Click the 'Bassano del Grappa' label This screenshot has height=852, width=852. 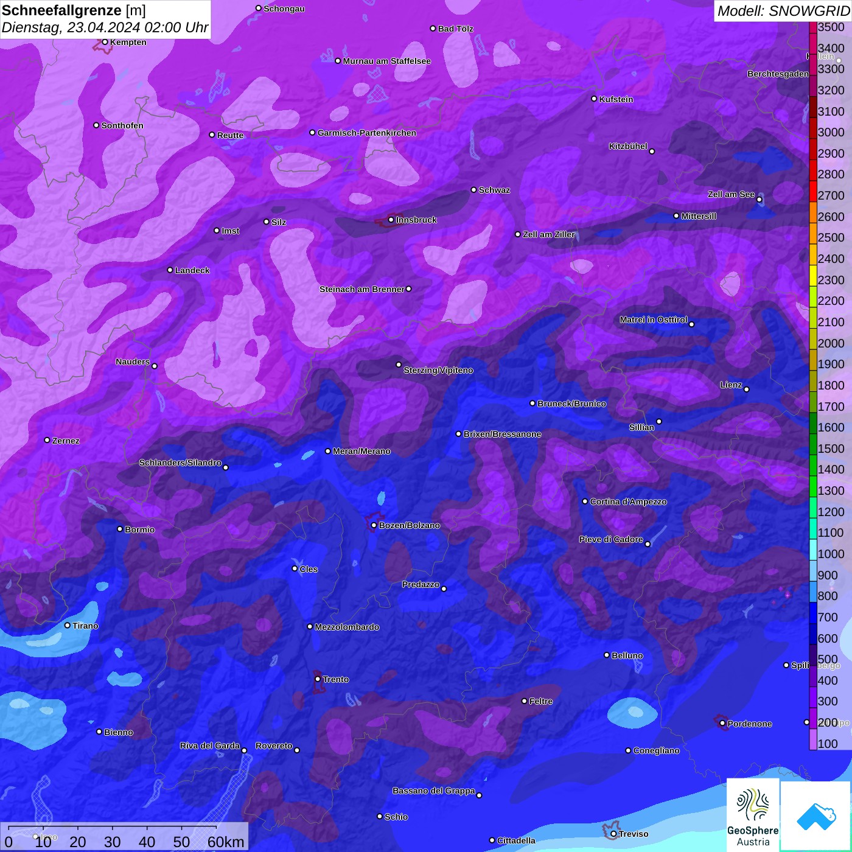click(434, 791)
